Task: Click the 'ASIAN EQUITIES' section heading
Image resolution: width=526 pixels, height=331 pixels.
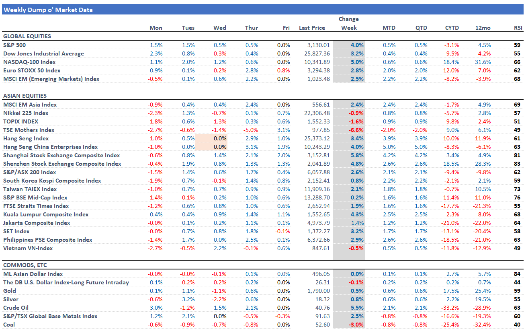Action: (25, 96)
